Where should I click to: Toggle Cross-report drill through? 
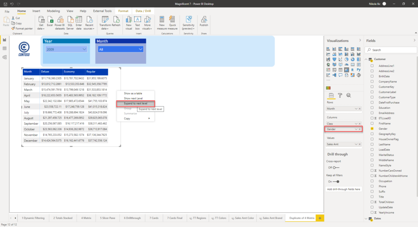pos(336,167)
